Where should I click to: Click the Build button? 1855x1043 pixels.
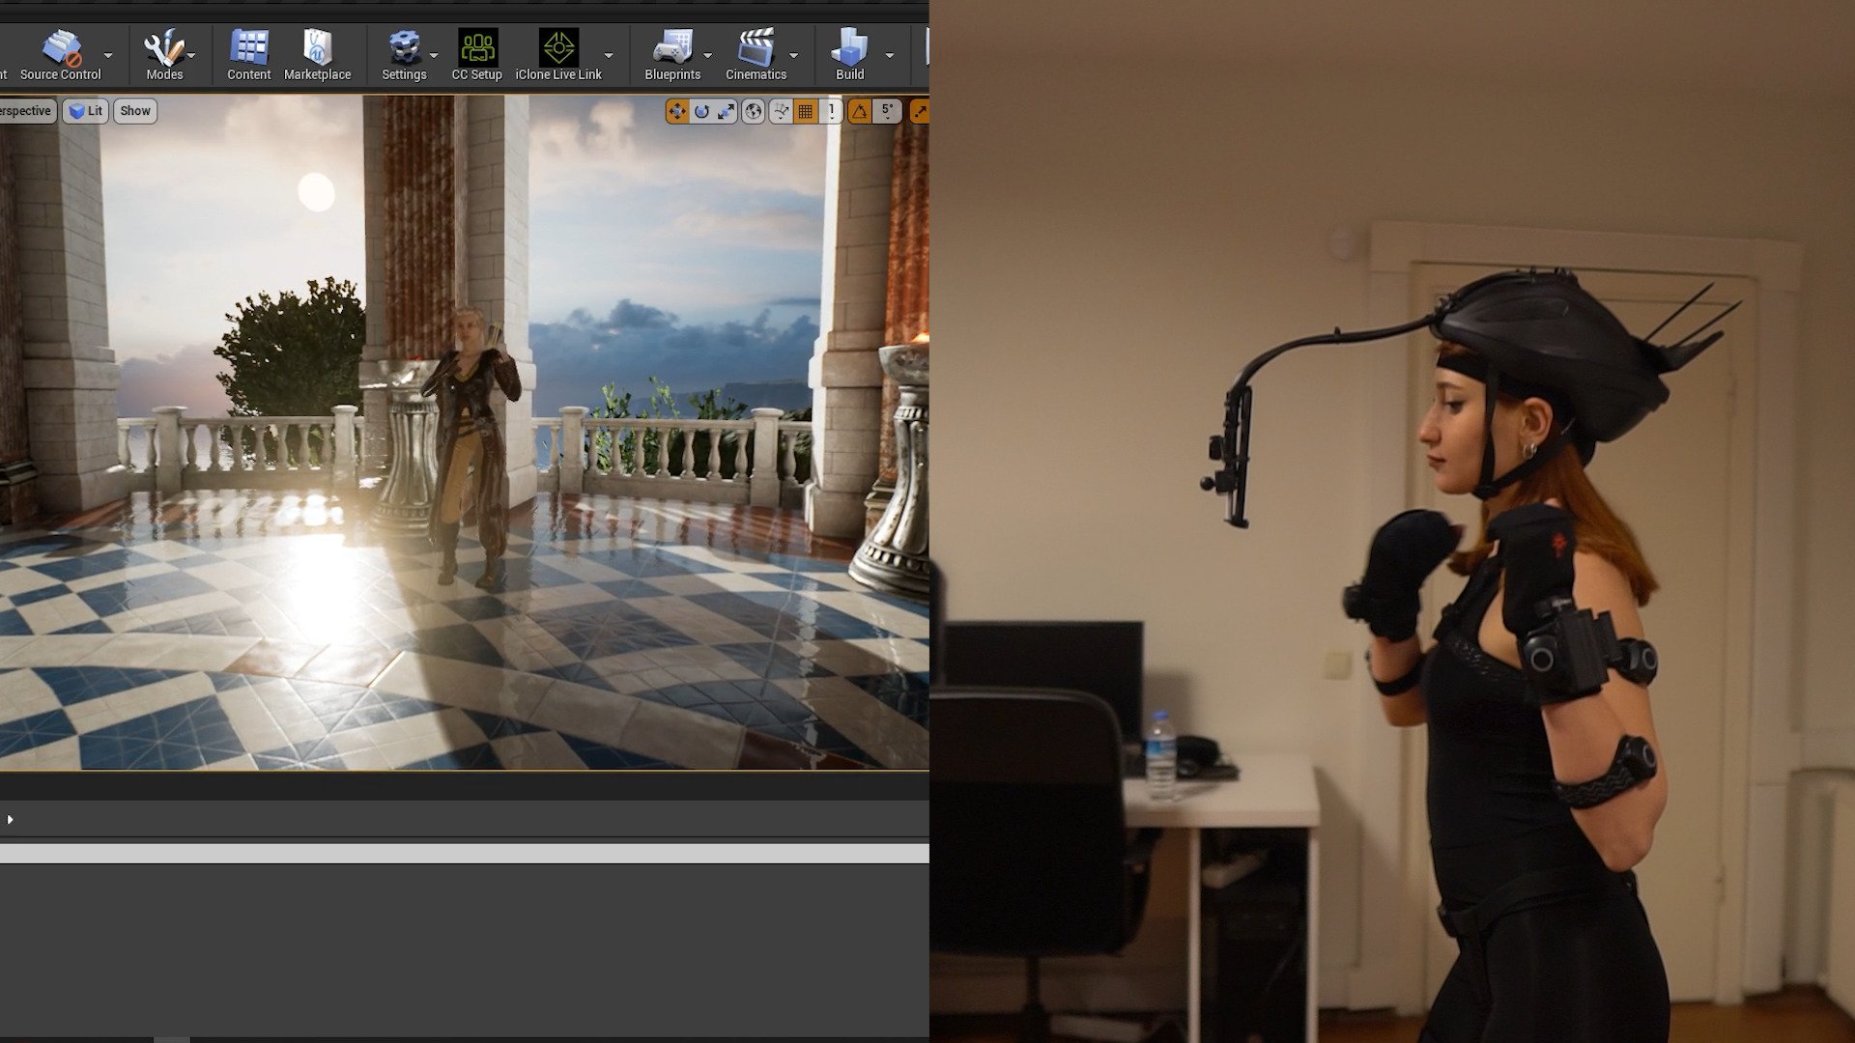point(849,55)
